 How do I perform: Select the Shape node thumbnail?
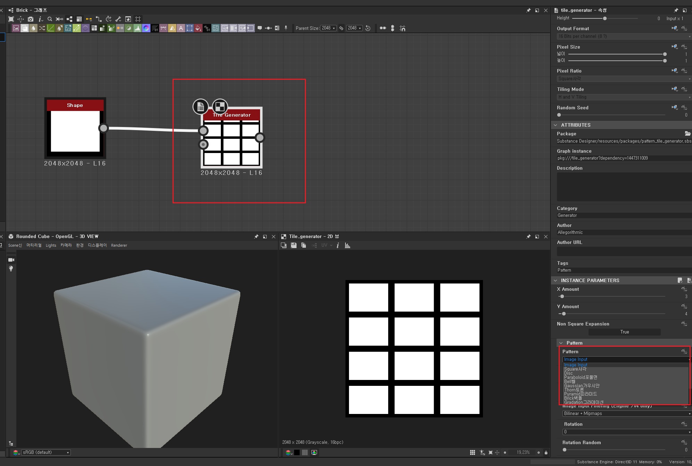tap(75, 131)
